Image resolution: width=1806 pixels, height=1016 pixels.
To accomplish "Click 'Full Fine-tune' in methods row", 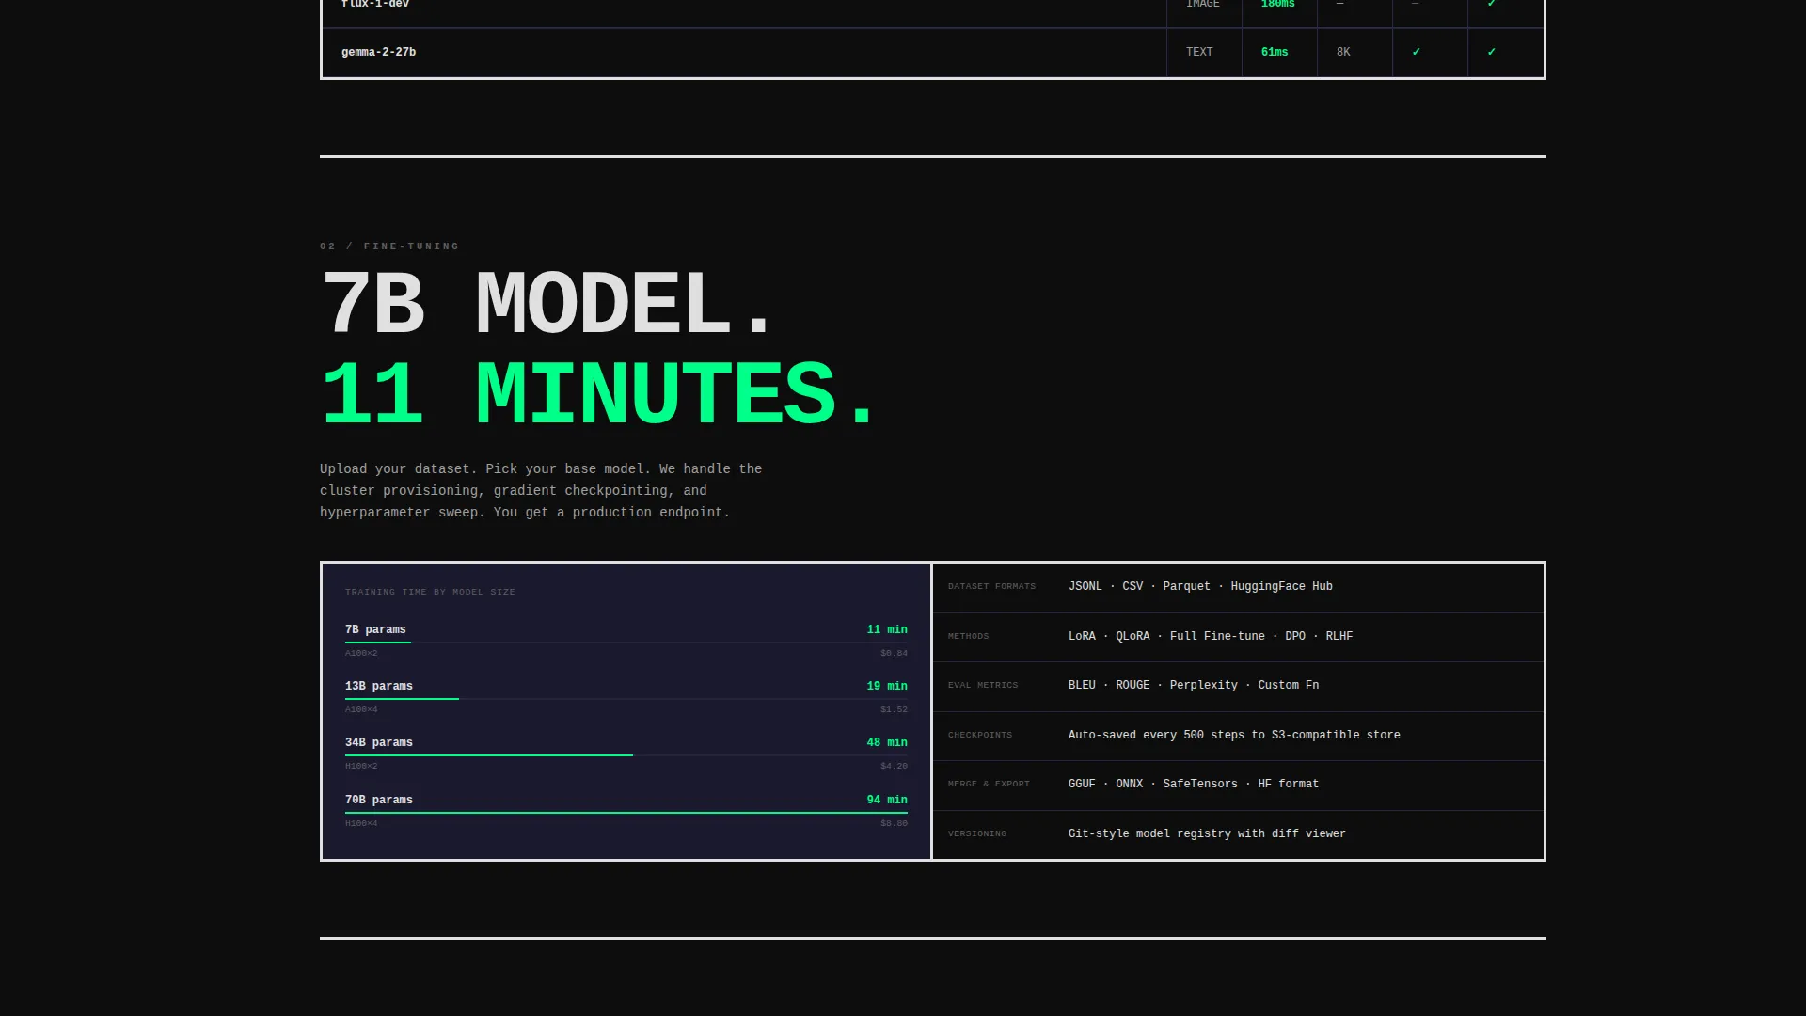I will 1217,636.
